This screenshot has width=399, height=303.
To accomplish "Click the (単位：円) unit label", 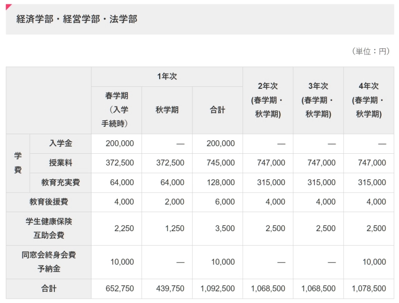I will [x=371, y=51].
